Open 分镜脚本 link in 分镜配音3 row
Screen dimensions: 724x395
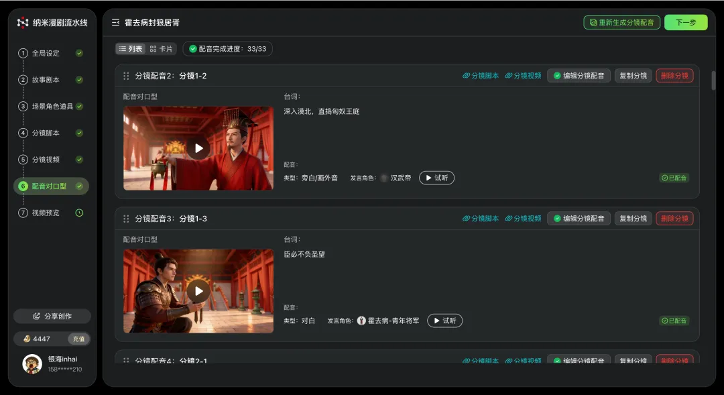(481, 219)
